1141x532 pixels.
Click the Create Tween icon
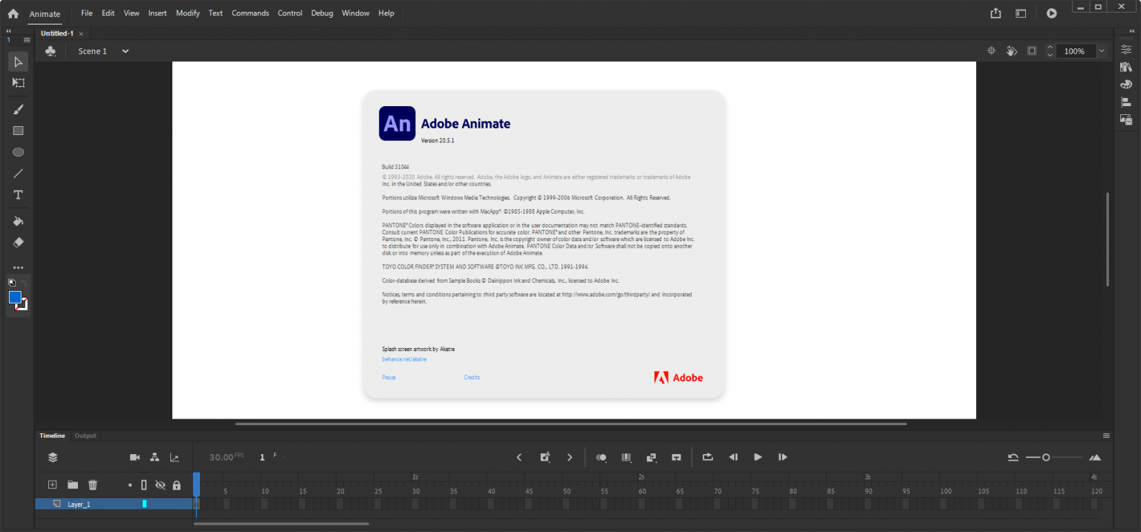(x=651, y=457)
